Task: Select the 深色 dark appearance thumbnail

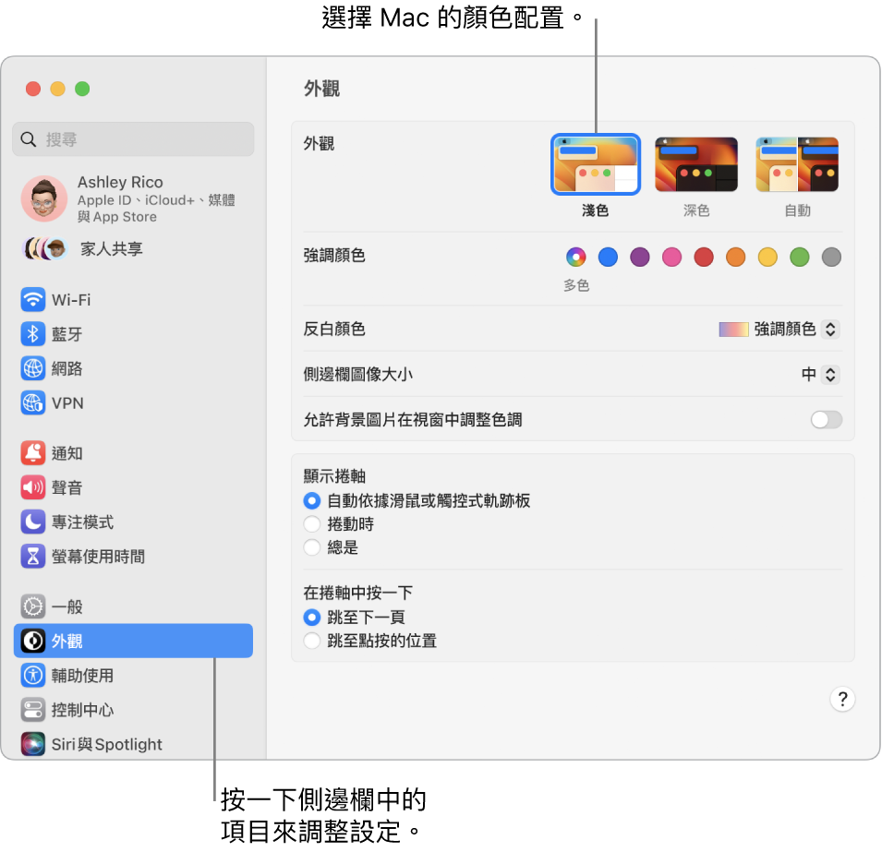Action: pos(695,163)
